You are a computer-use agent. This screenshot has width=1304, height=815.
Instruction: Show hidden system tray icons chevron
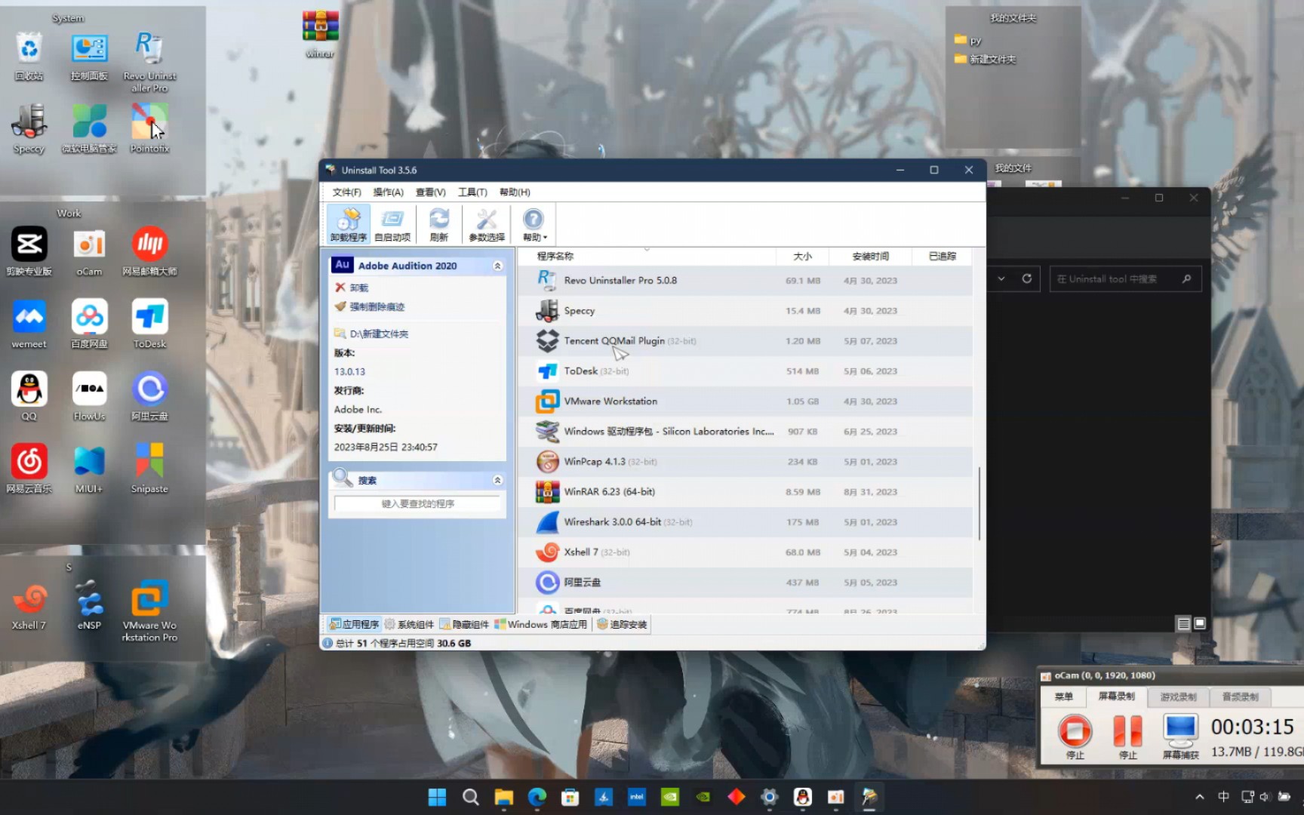(1200, 797)
